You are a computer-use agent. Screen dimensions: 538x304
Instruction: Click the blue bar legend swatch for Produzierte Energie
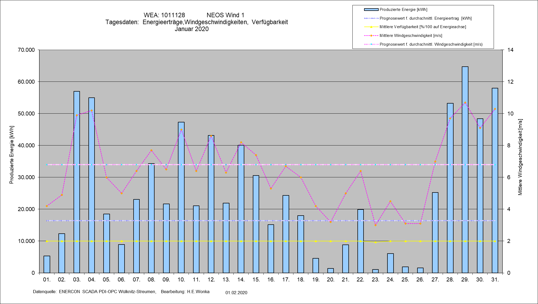click(x=371, y=10)
